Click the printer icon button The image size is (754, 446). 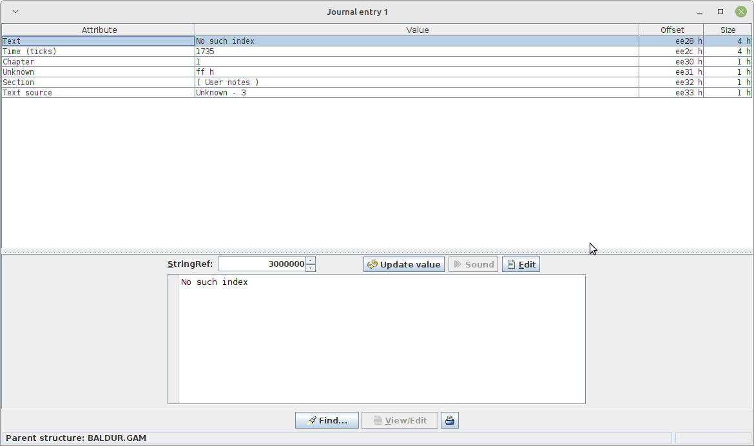tap(450, 420)
